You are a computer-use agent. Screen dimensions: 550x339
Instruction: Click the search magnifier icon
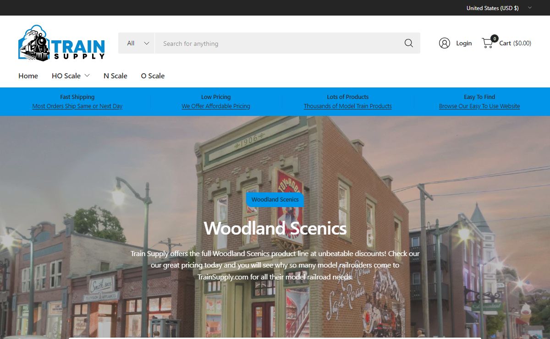pyautogui.click(x=409, y=43)
